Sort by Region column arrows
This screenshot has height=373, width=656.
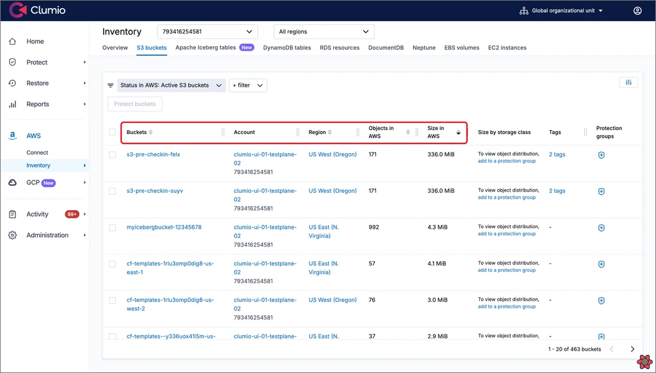pyautogui.click(x=330, y=132)
